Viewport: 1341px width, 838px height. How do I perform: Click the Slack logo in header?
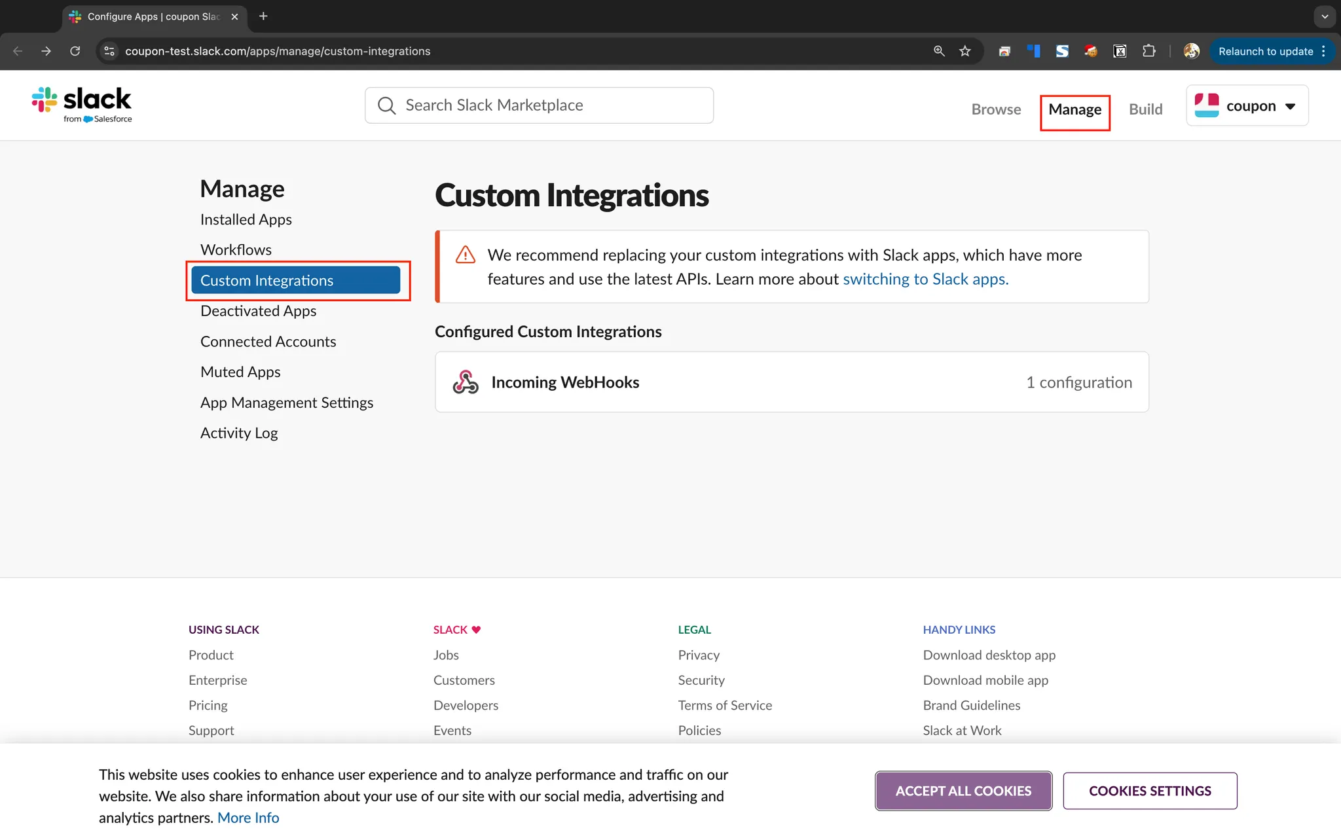tap(82, 105)
